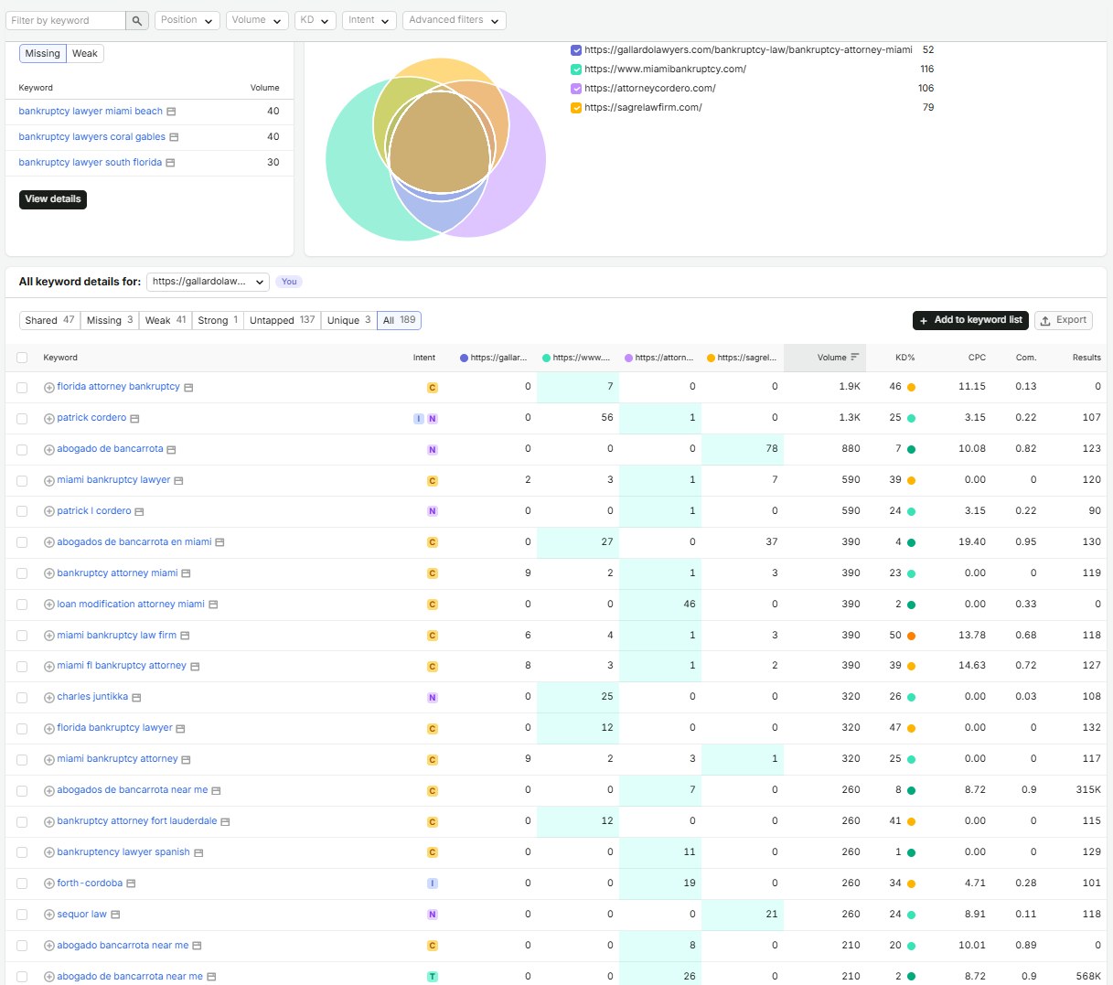Click plus icon beside abogado de bancarrota

[49, 450]
